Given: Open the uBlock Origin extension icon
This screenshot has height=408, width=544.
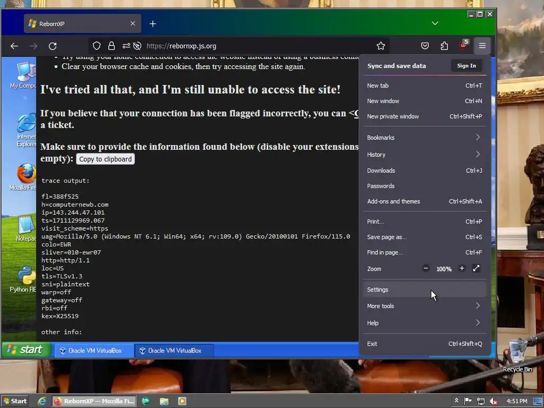Looking at the screenshot, I should (x=463, y=45).
